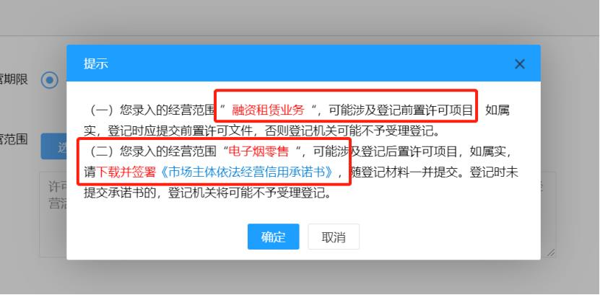Image resolution: width=600 pixels, height=295 pixels.
Task: Click the 确定 button
Action: pos(273,237)
